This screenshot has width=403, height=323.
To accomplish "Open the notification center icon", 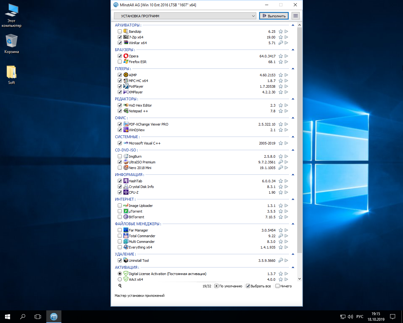I will [393, 317].
